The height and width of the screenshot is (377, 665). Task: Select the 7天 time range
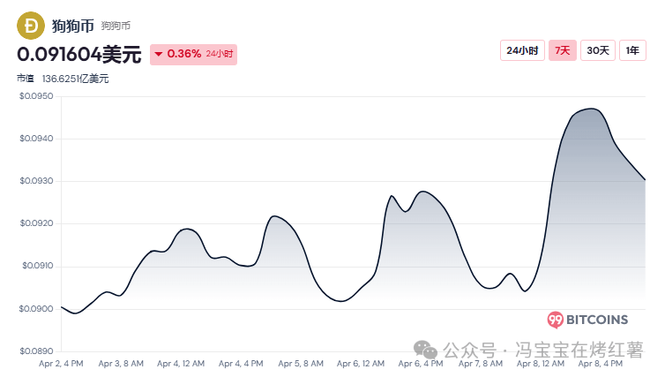[x=562, y=50]
